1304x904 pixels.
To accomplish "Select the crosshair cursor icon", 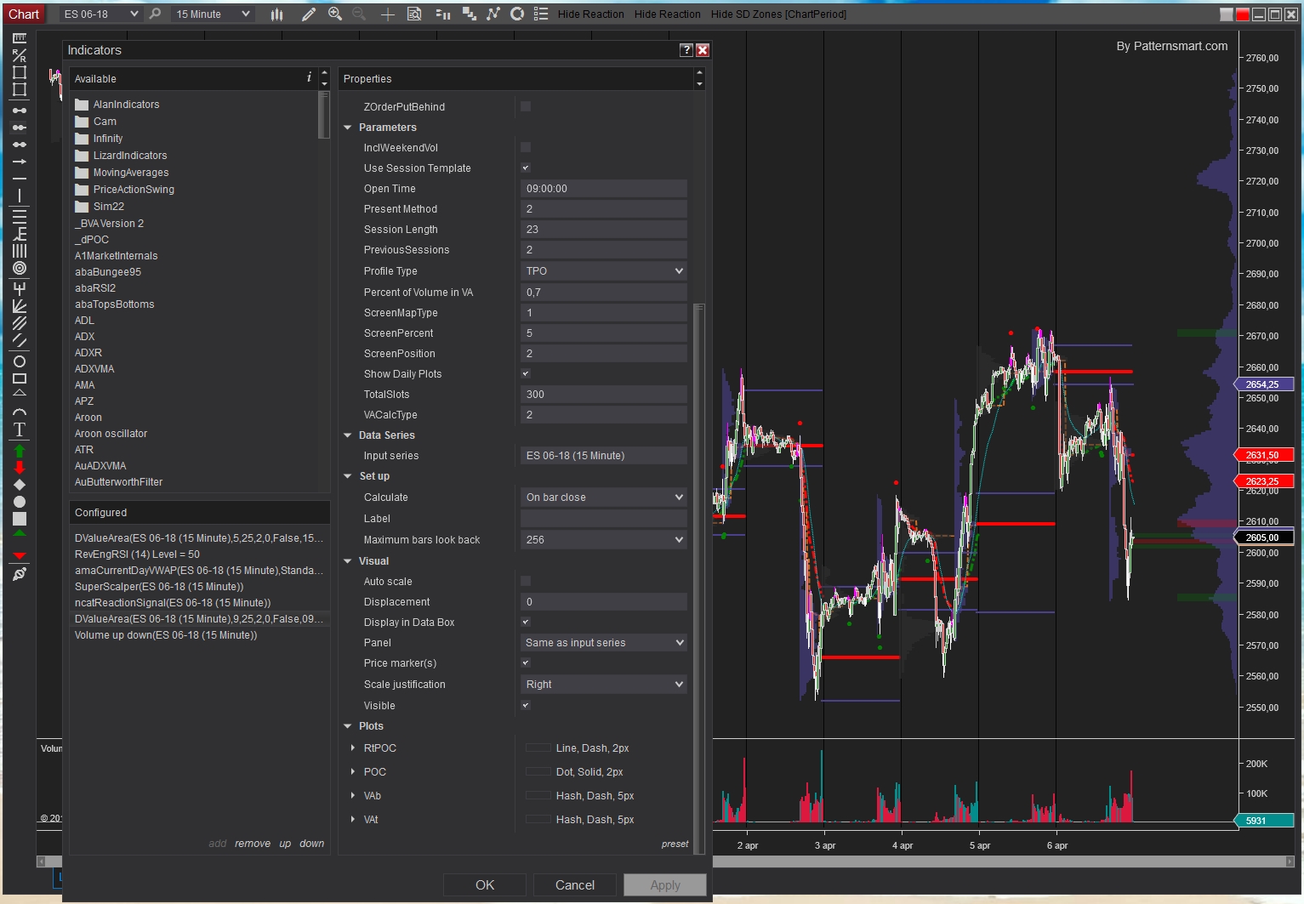I will pyautogui.click(x=387, y=14).
